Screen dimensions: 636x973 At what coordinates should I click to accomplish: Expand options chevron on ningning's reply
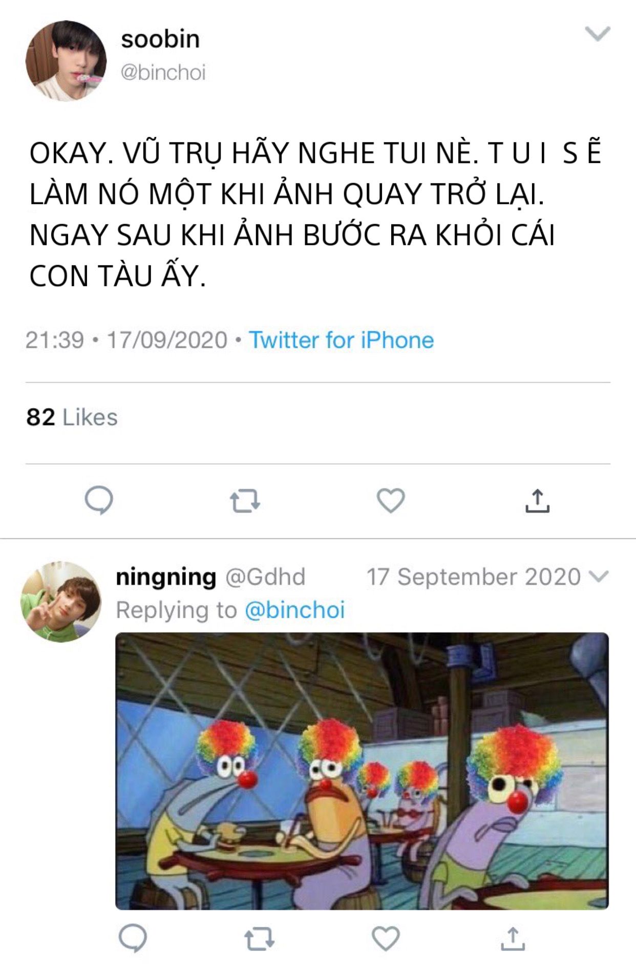tap(598, 577)
